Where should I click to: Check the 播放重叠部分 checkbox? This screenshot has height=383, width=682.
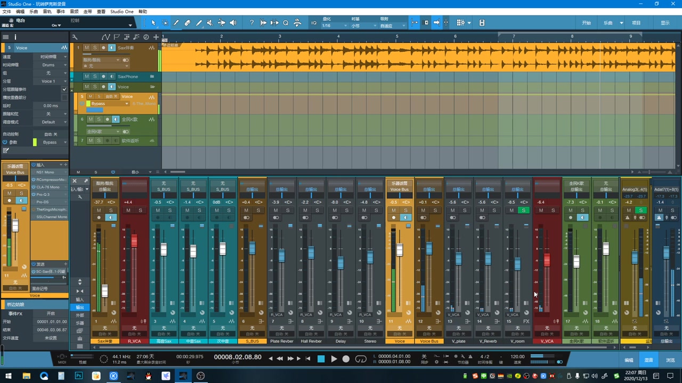point(64,97)
